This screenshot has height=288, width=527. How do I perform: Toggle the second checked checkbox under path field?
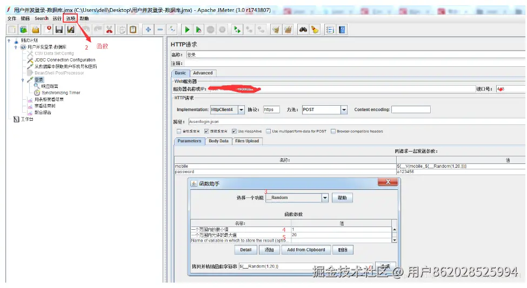click(x=206, y=132)
